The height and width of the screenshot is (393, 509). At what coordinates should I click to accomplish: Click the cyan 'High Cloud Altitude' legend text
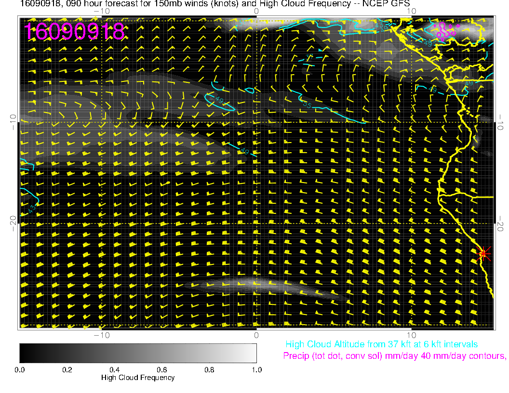[381, 344]
